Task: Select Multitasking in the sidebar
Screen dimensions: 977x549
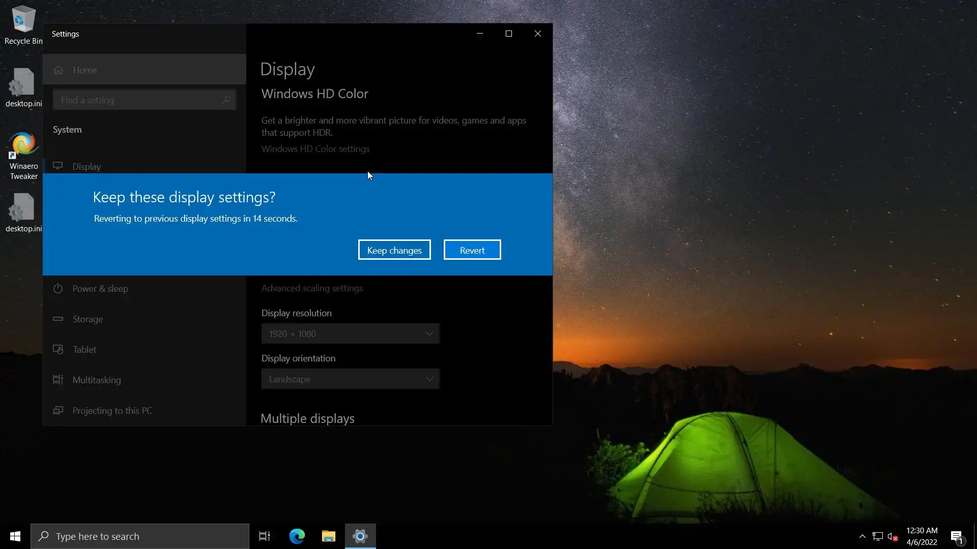Action: click(96, 380)
